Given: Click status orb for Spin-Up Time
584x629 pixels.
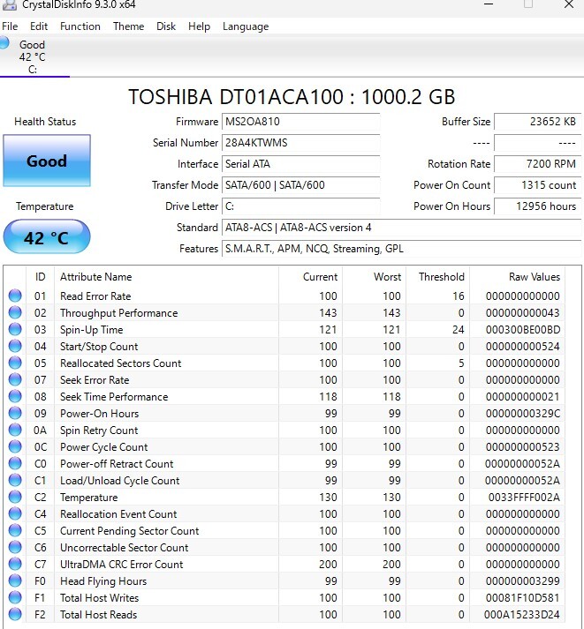Looking at the screenshot, I should coord(15,329).
